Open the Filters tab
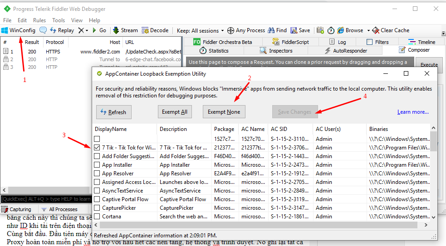 (x=378, y=42)
